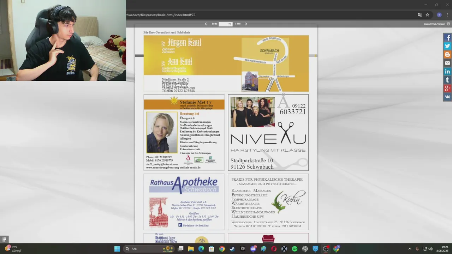The height and width of the screenshot is (254, 452).
Task: Bookmark this page with the star icon
Action: pos(427,15)
